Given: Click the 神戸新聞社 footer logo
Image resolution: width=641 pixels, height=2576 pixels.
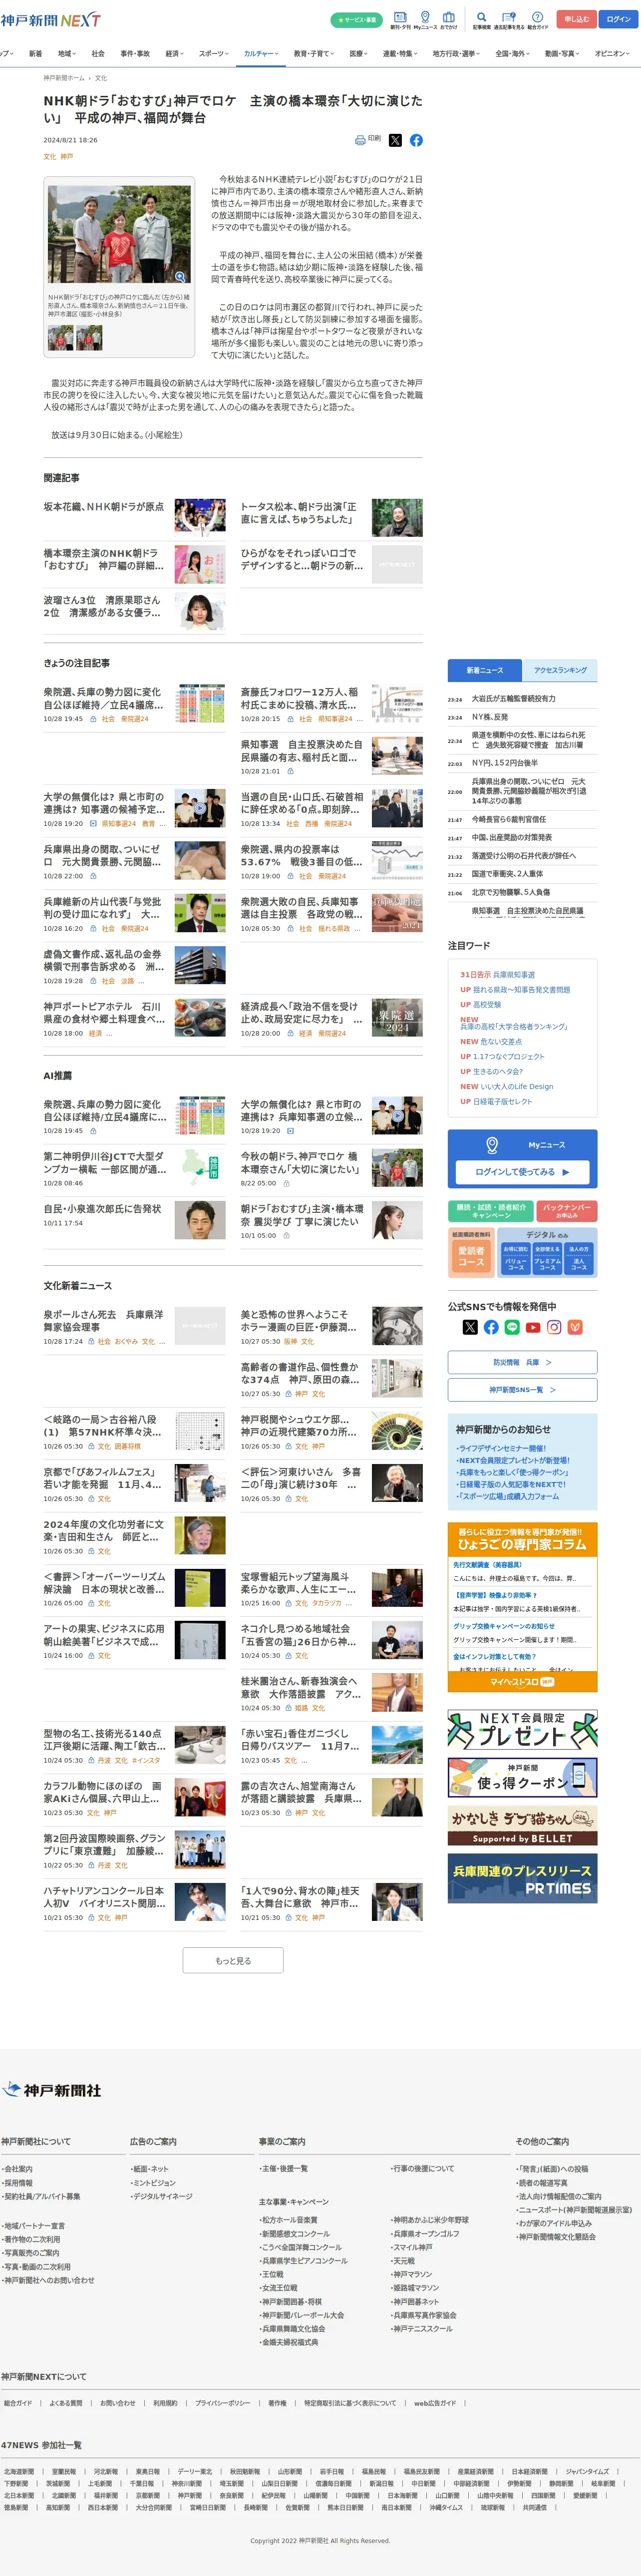Looking at the screenshot, I should pos(52,2090).
